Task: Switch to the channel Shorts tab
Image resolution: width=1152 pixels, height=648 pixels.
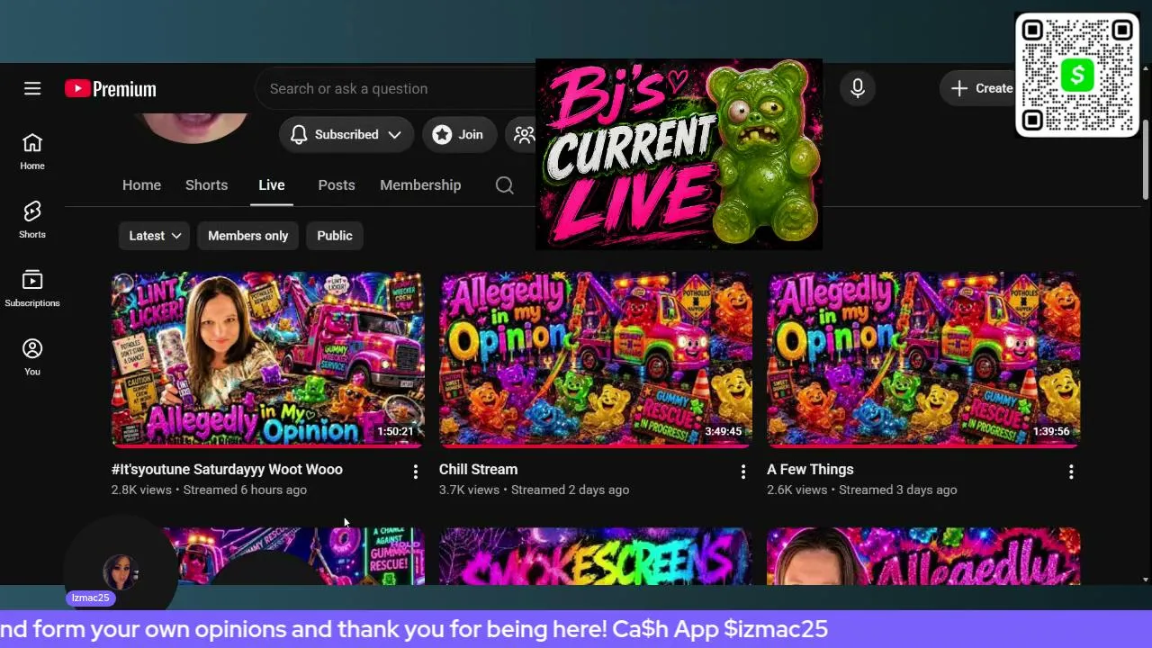Action: (206, 184)
